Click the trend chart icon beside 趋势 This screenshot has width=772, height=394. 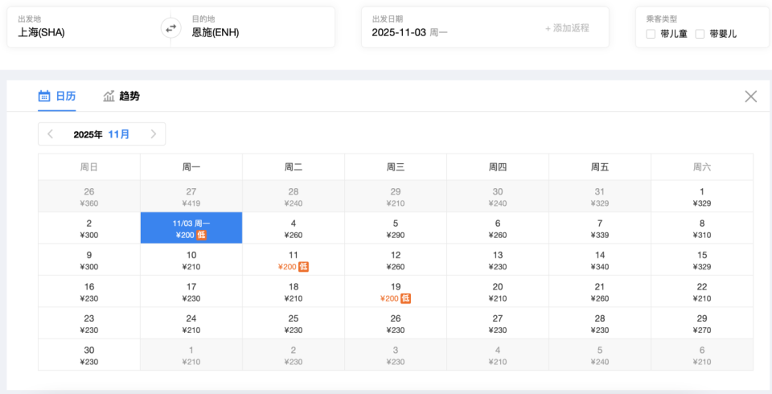(109, 96)
